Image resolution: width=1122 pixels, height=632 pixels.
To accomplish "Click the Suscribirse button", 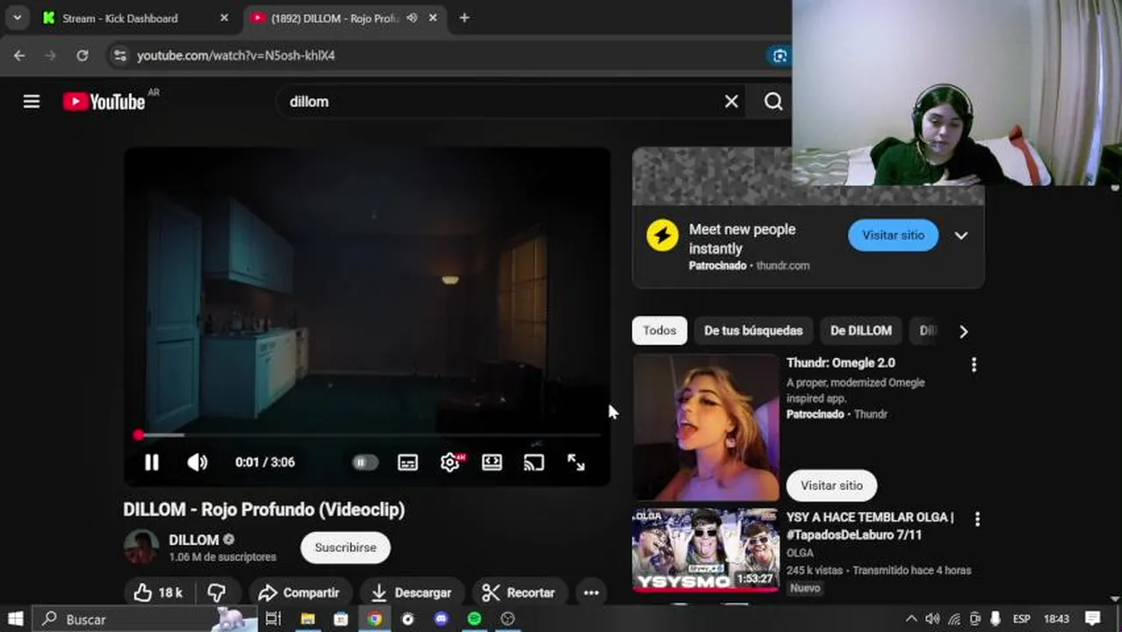I will point(345,548).
